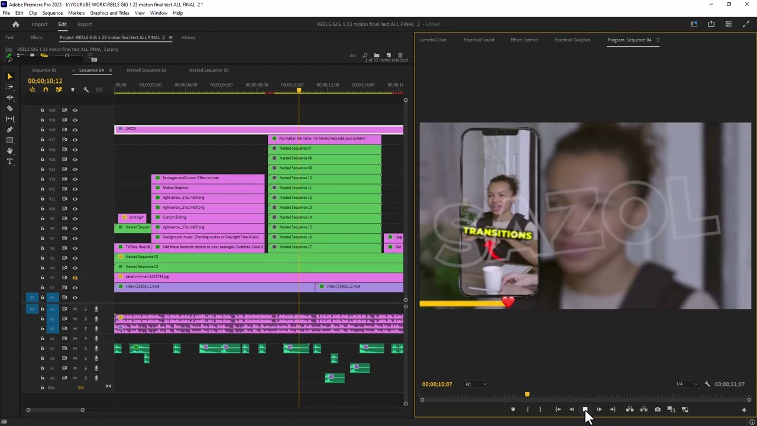Toggle V3 track eye visibility
The width and height of the screenshot is (757, 426).
(75, 277)
